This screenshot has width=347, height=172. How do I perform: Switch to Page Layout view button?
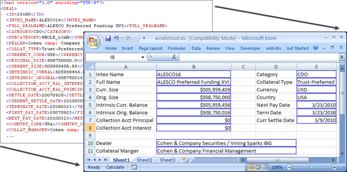(258, 167)
